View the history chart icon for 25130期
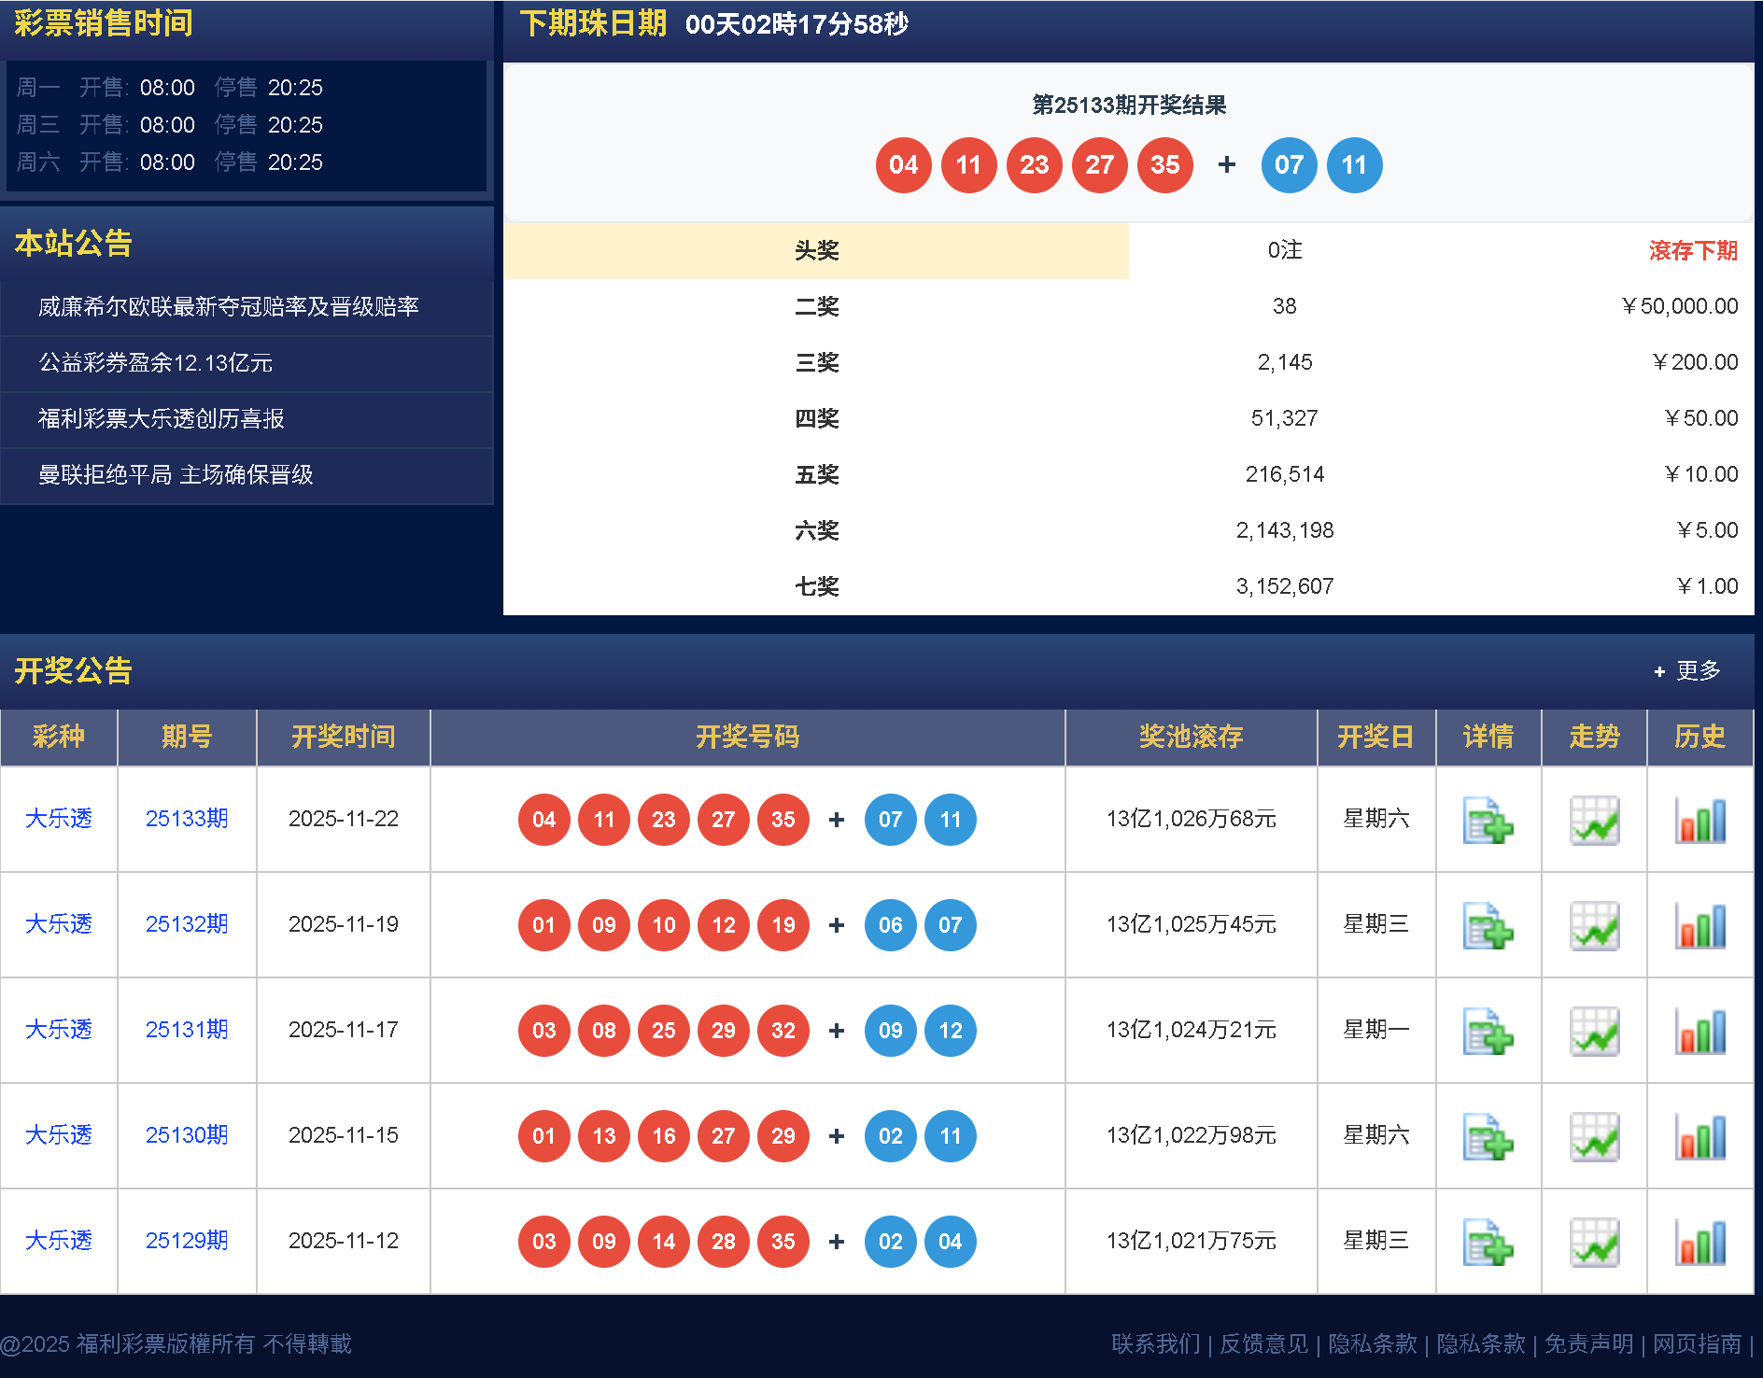This screenshot has width=1763, height=1378. coord(1700,1136)
